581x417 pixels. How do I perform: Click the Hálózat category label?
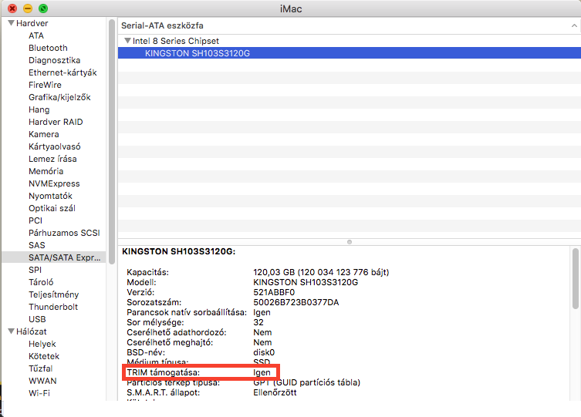point(32,331)
